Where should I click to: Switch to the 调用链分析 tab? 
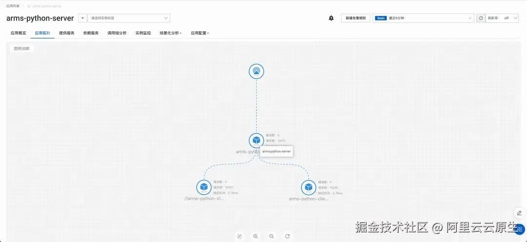(x=117, y=33)
